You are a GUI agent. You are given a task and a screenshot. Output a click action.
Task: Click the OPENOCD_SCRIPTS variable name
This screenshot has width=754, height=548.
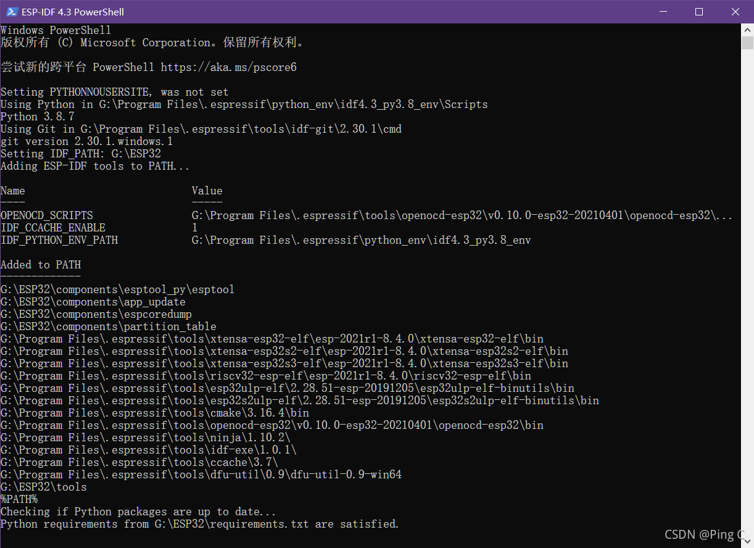coord(47,215)
